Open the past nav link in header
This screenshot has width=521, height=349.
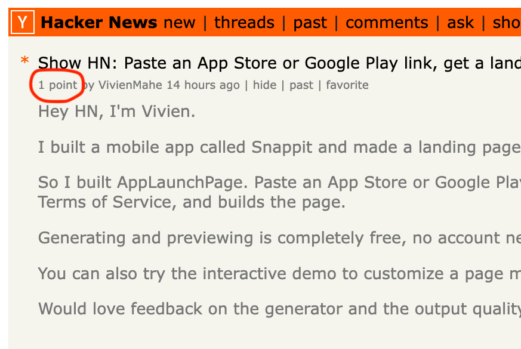click(x=310, y=23)
